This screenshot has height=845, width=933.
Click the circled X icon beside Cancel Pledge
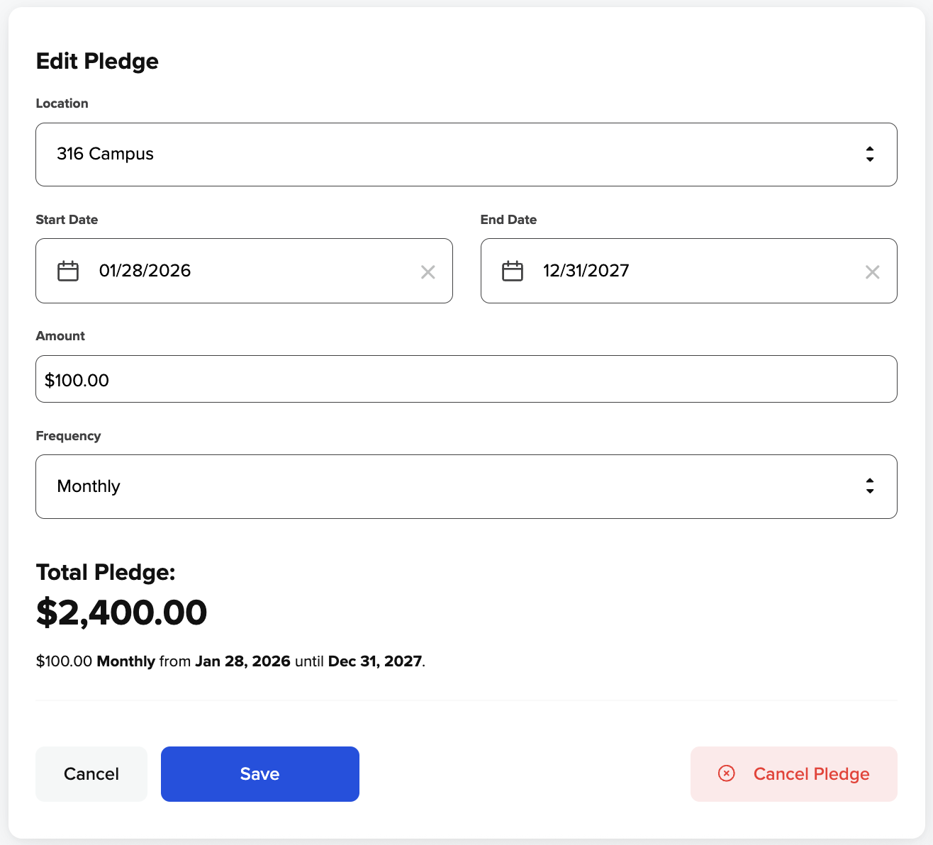click(x=727, y=773)
